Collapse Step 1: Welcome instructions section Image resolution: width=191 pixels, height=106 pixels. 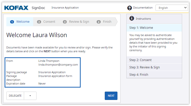pos(154,28)
